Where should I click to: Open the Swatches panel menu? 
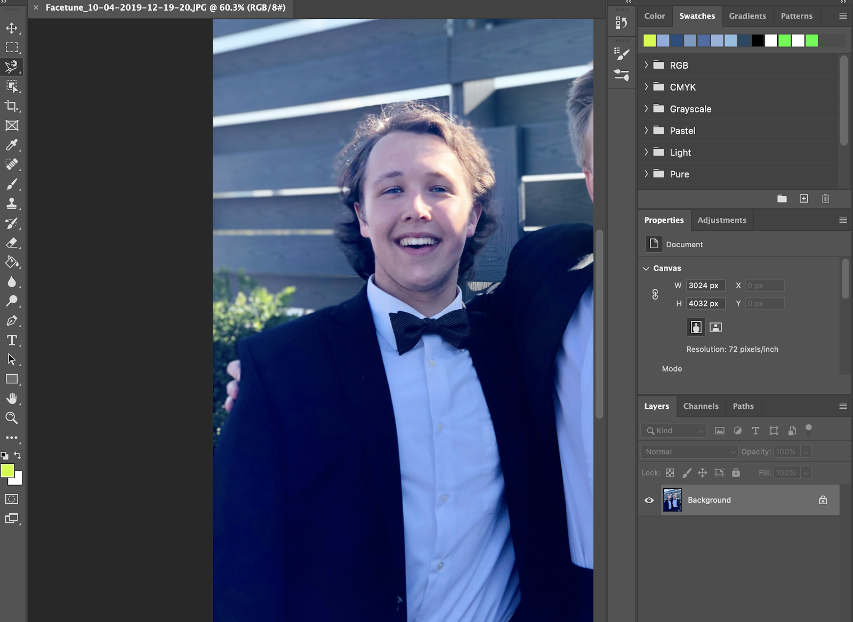click(843, 16)
